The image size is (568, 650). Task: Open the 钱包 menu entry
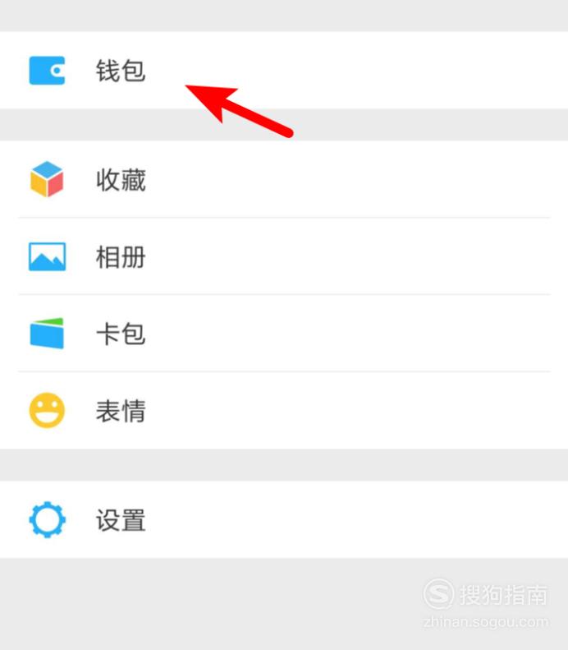[121, 71]
